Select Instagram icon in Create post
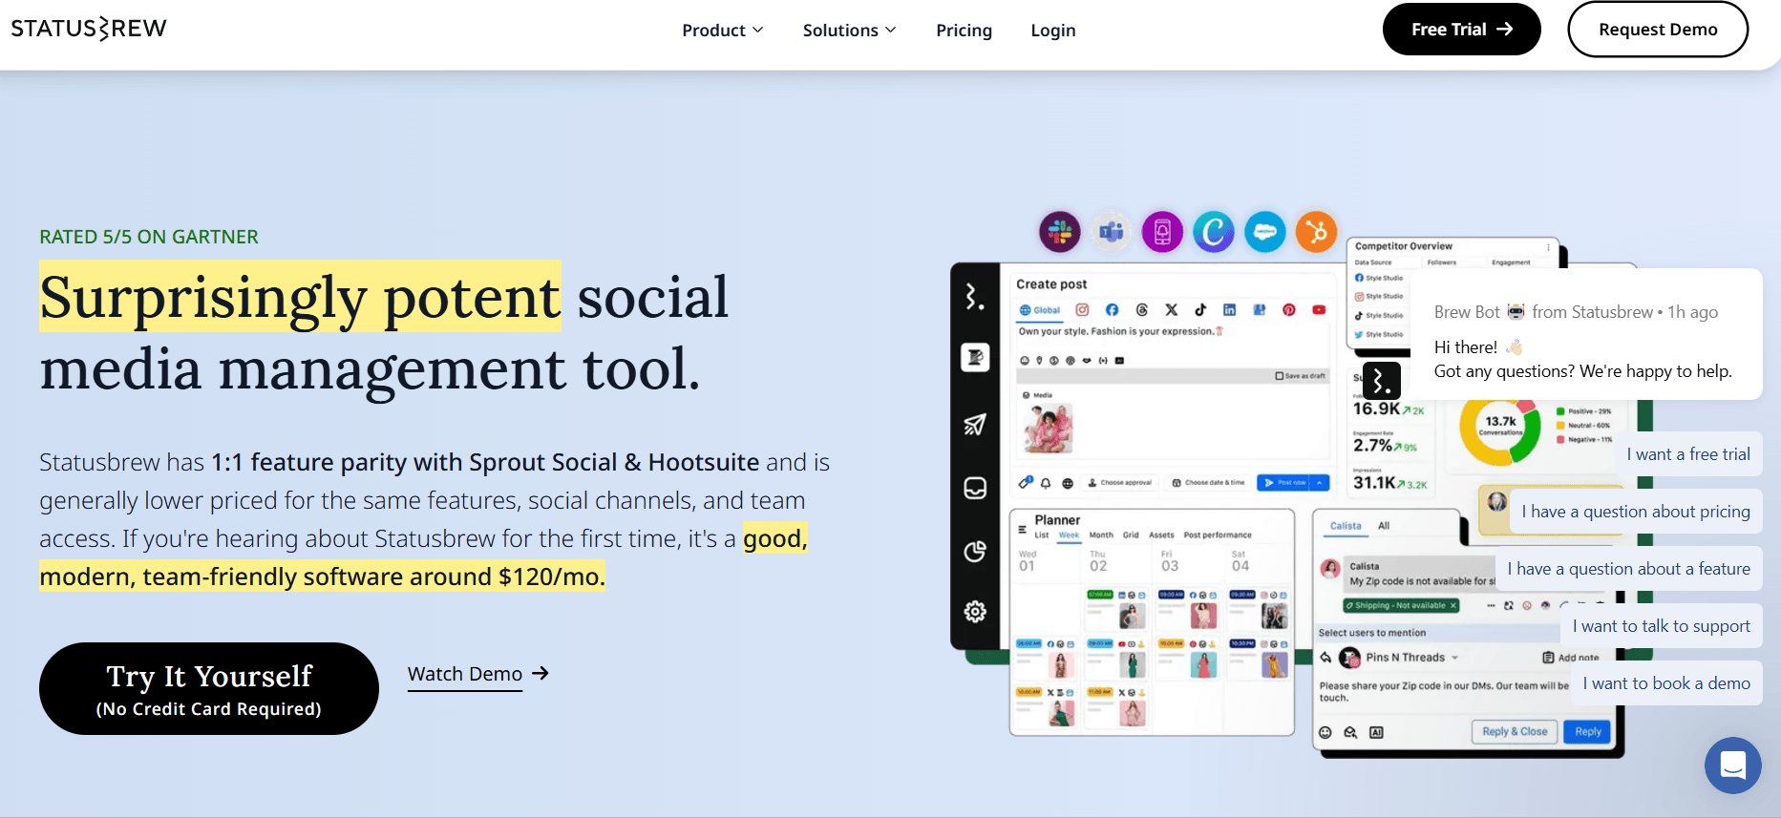Image resolution: width=1781 pixels, height=818 pixels. [x=1082, y=310]
